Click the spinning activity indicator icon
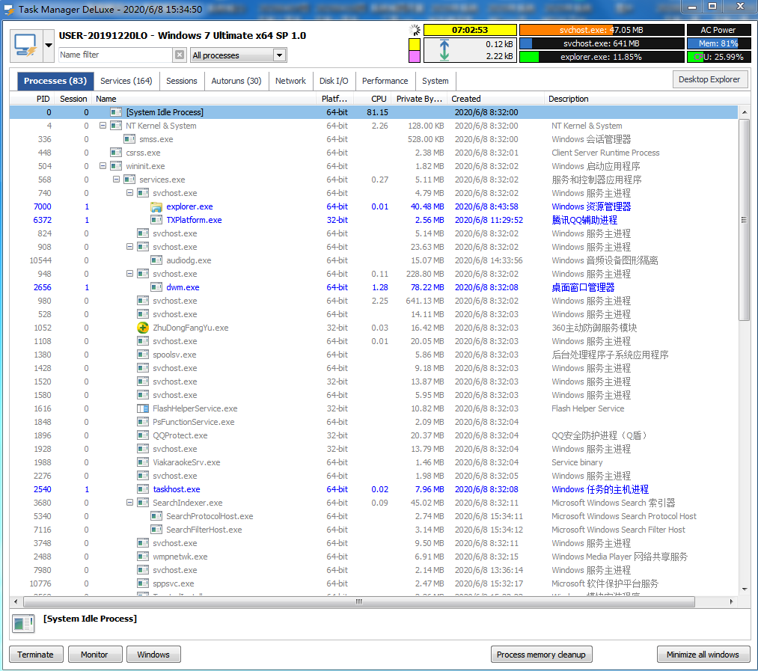758x671 pixels. (x=415, y=30)
